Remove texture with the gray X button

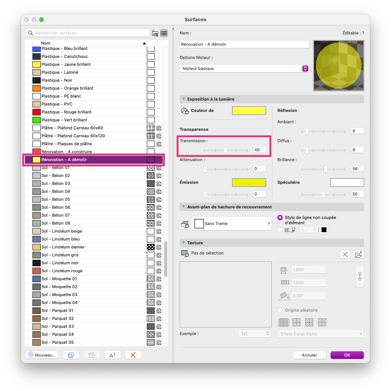[345, 254]
